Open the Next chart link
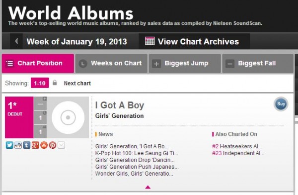Image resolution: width=298 pixels, height=195 pixels. point(77,84)
